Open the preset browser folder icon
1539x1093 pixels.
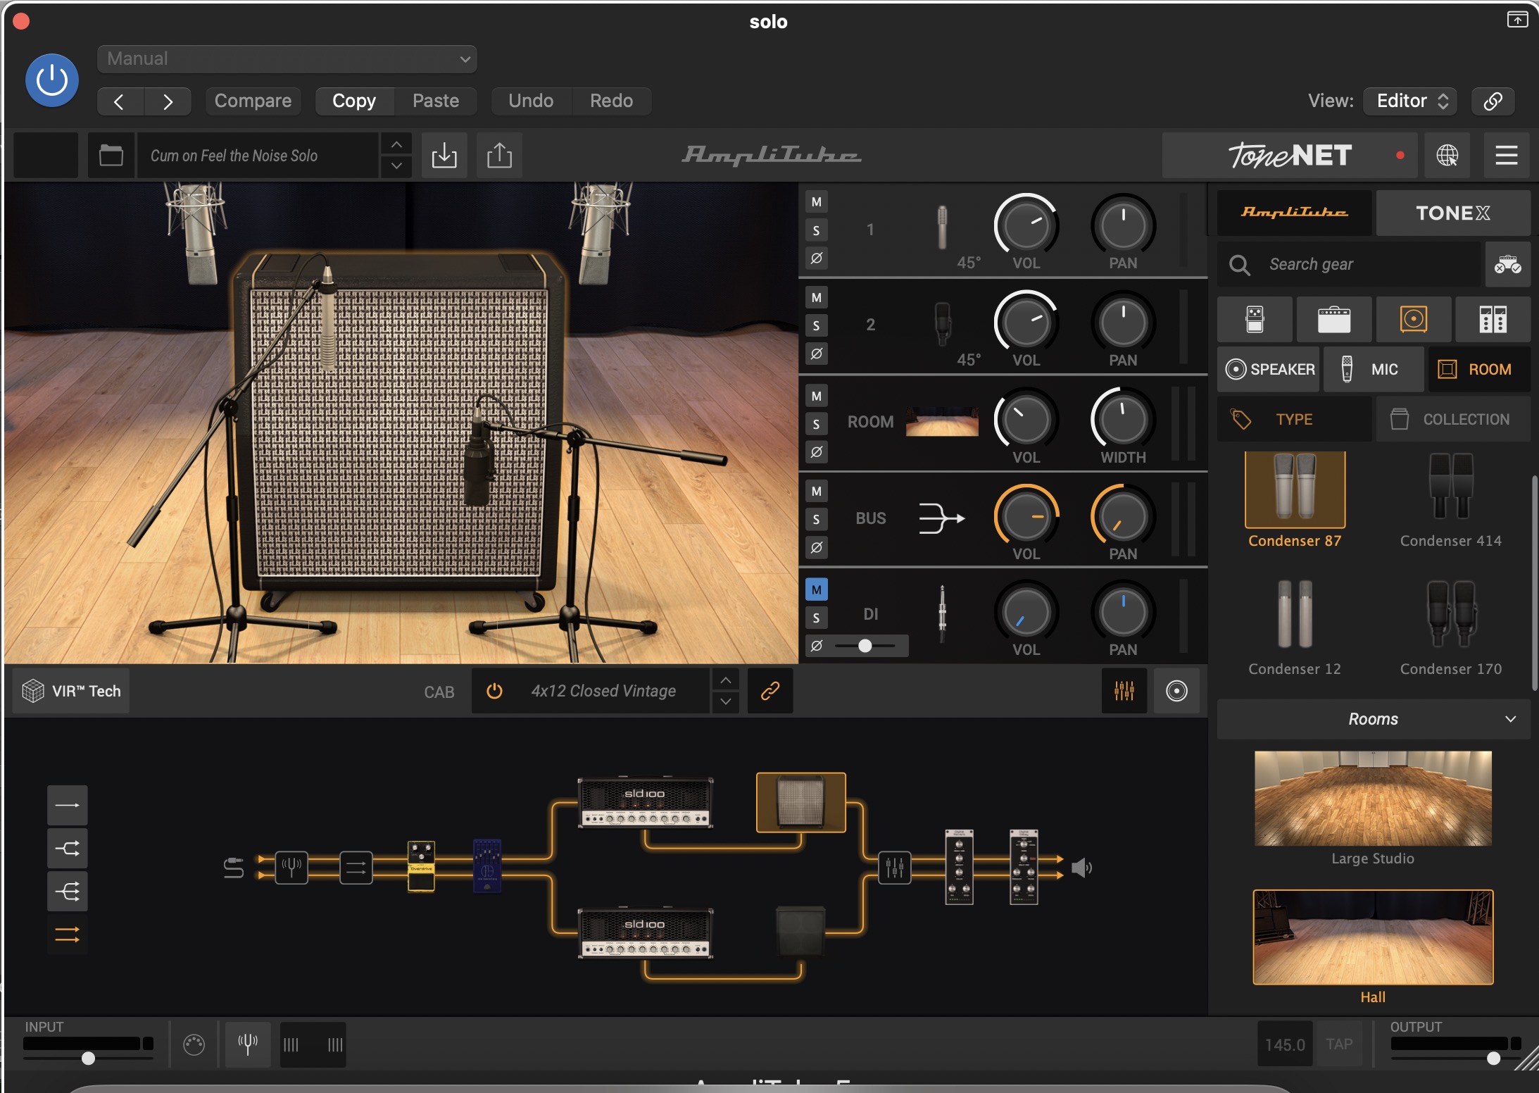point(111,155)
